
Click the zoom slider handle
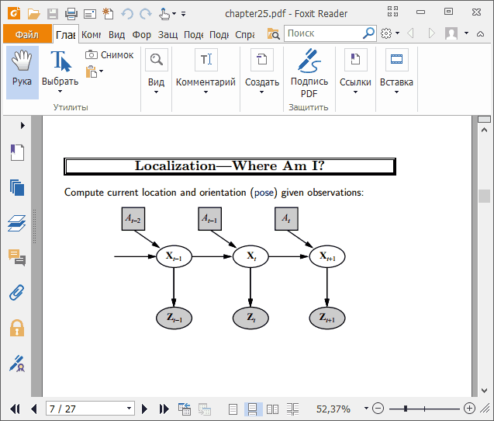(406, 409)
